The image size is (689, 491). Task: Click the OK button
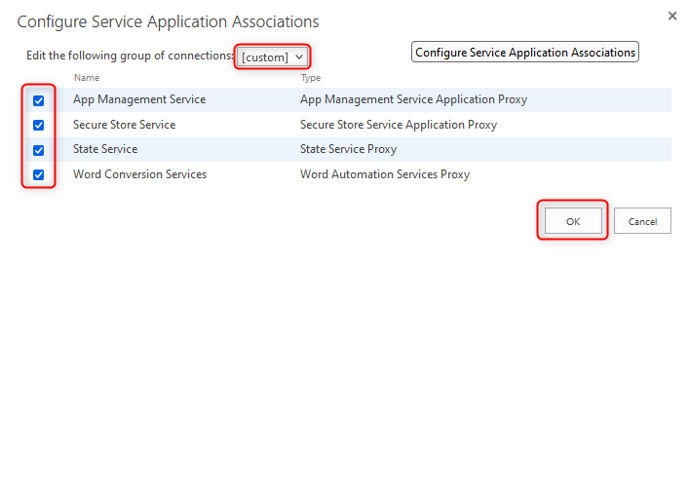coord(573,221)
